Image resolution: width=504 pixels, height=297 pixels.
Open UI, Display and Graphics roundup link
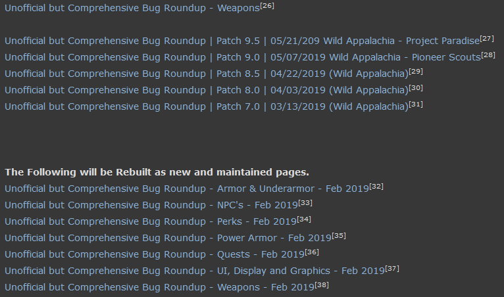pyautogui.click(x=195, y=271)
